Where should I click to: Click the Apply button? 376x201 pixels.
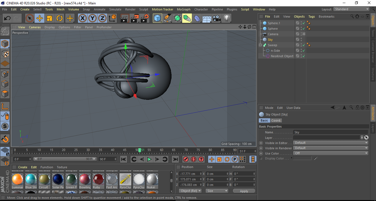click(x=244, y=191)
